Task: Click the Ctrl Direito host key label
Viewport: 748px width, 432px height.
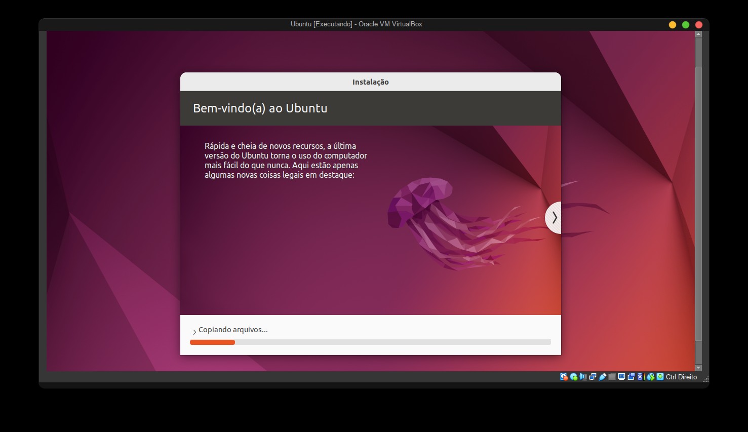Action: [x=681, y=377]
